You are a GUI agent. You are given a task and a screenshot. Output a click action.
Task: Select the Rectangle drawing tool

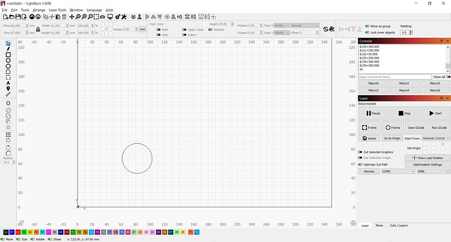click(8, 55)
